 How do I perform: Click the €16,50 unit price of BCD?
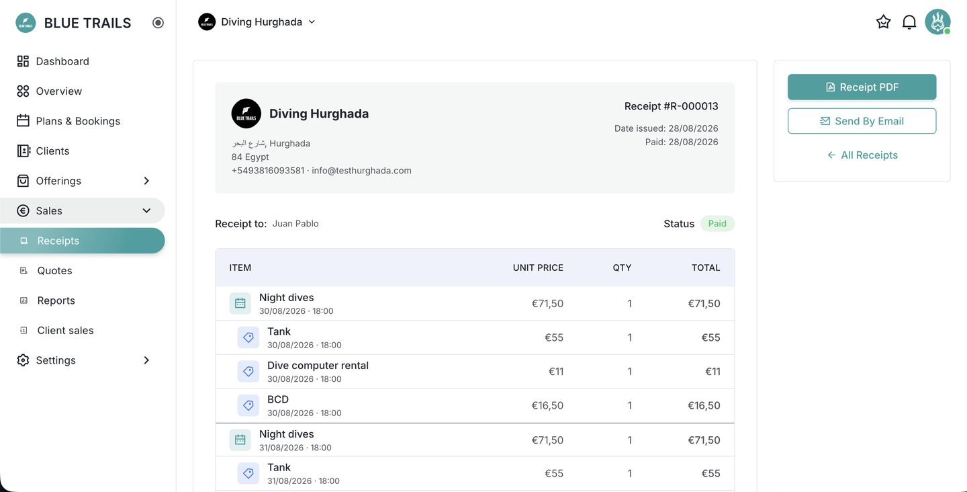pyautogui.click(x=547, y=406)
